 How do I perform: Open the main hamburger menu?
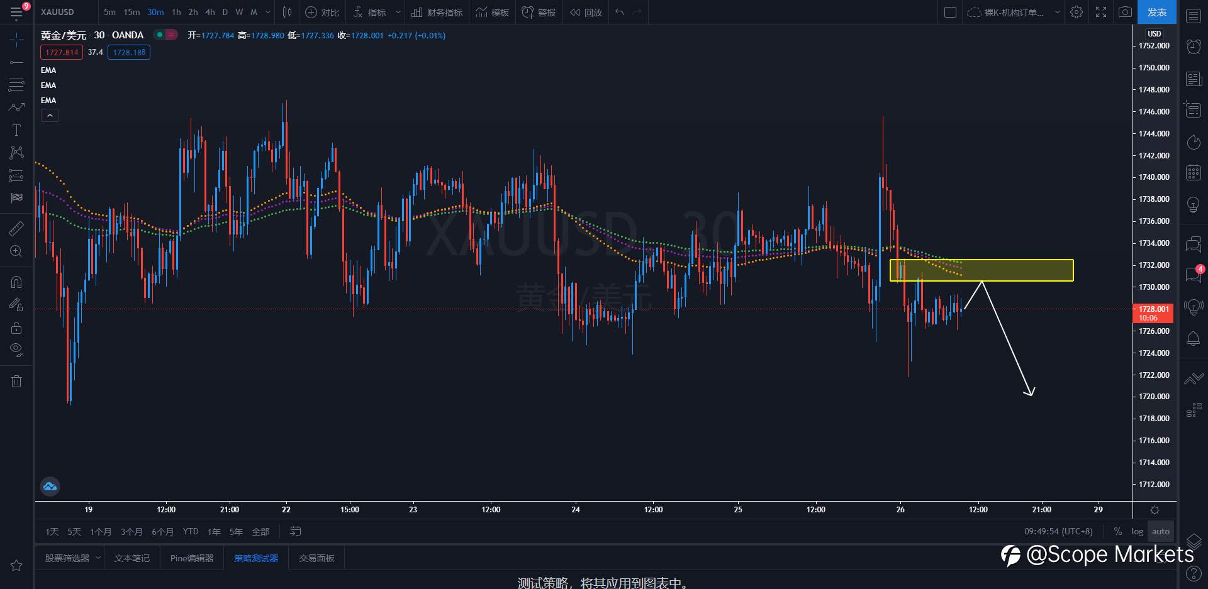coord(16,13)
